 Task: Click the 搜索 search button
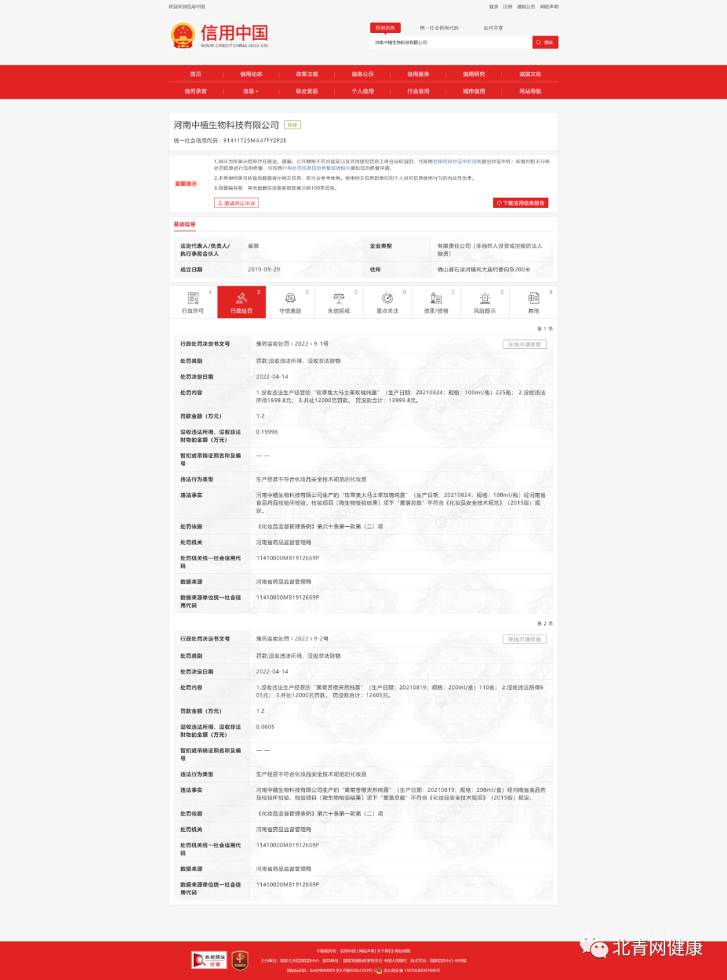[545, 42]
